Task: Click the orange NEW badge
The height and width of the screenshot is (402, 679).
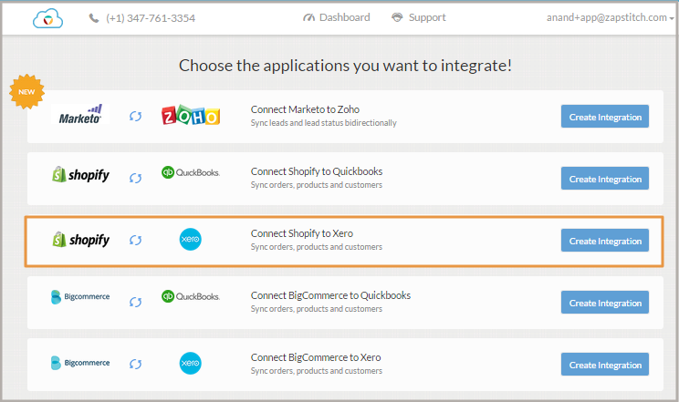Action: (26, 92)
